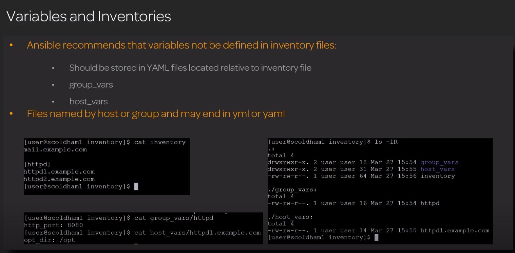Viewport: 515px width, 253px height.
Task: Click the "cat group_vars/httpd" command line
Action: click(x=174, y=218)
